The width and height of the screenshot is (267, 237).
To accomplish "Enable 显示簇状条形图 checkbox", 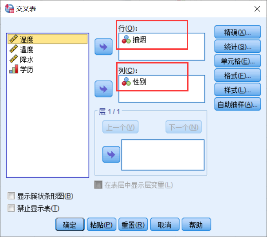I will (11, 196).
